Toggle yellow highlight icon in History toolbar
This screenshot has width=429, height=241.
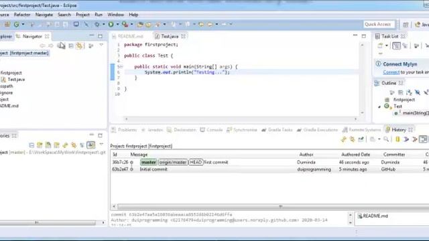point(397,139)
